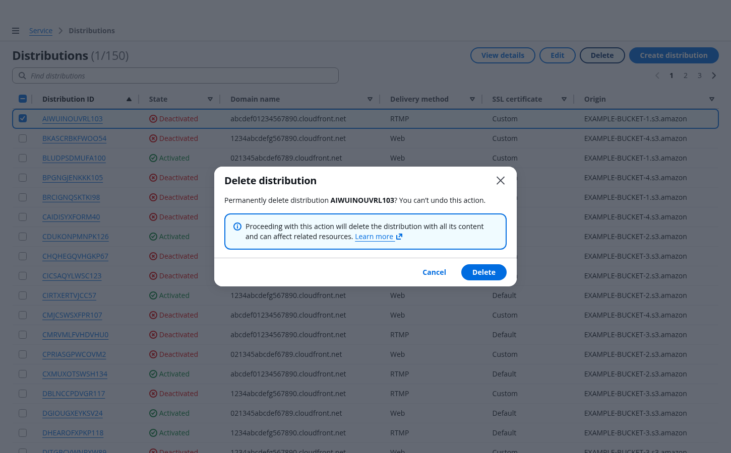This screenshot has width=731, height=453.
Task: Focus the Find distributions search field
Action: (x=181, y=75)
